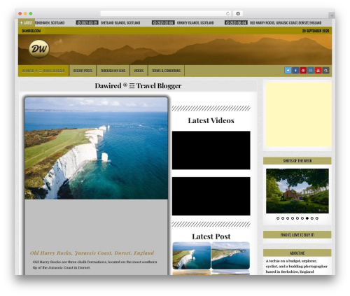Click the Find It, Love It, Buy It header
Screen dimensions: 350x296
(x=297, y=234)
